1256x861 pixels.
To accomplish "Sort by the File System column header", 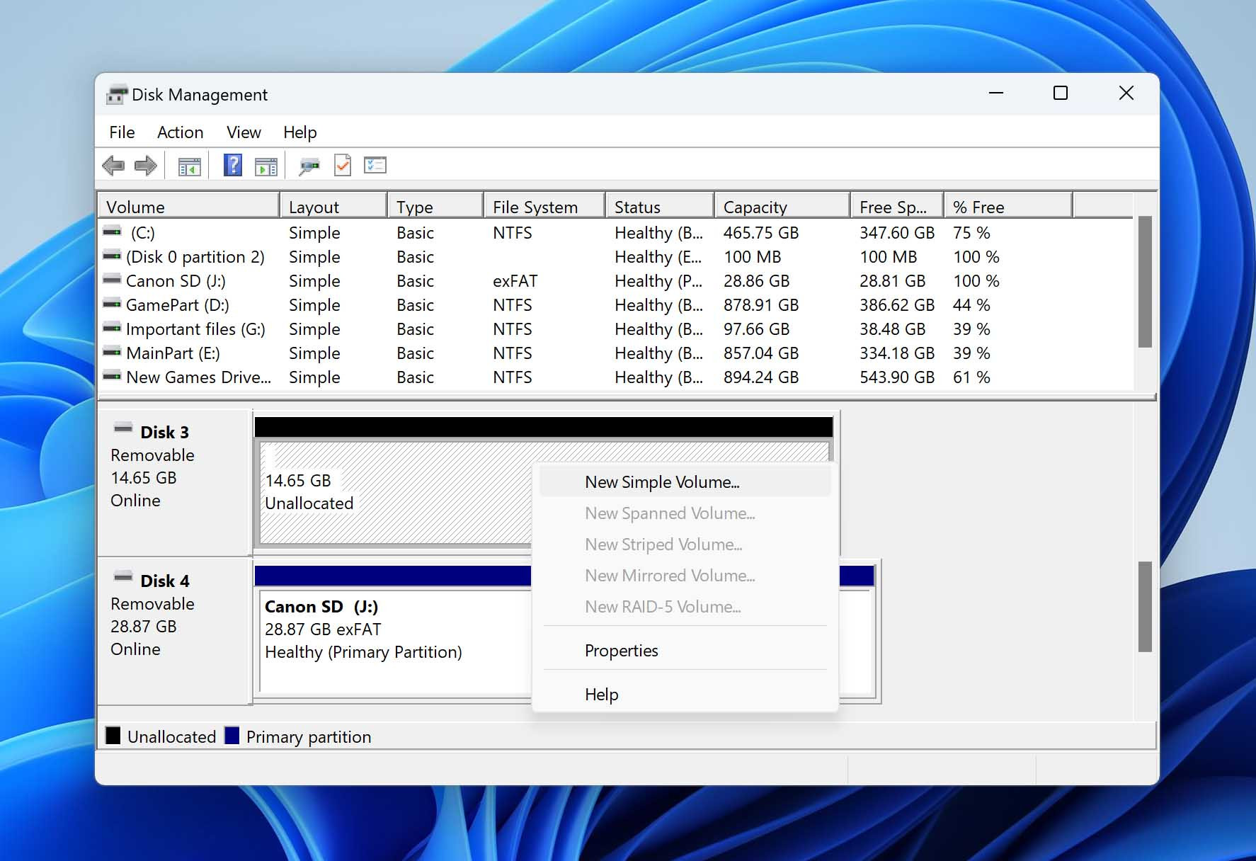I will click(544, 207).
